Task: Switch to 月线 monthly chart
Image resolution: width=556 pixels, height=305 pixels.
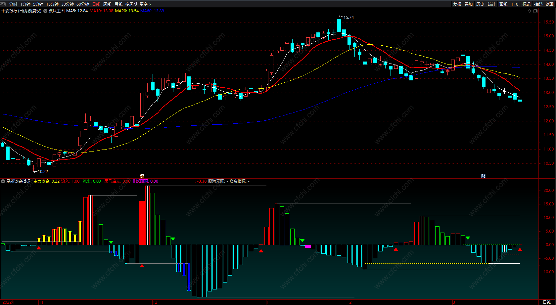Action: click(118, 4)
